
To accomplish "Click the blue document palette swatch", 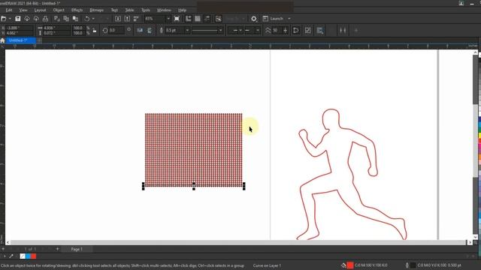I will pos(28,256).
